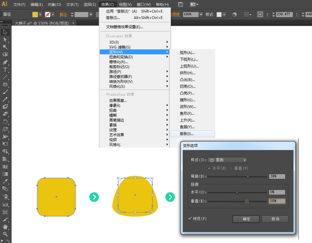Viewport: 312px width, 243px height.
Task: Activate the Hand tool
Action: (5, 227)
